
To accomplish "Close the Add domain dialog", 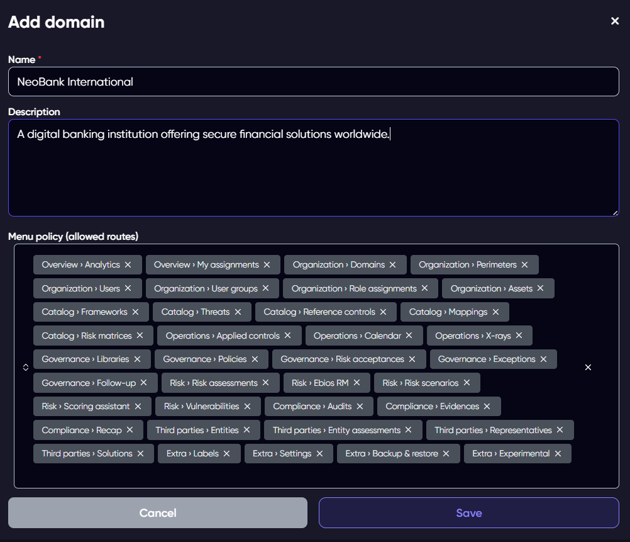I will (x=615, y=21).
